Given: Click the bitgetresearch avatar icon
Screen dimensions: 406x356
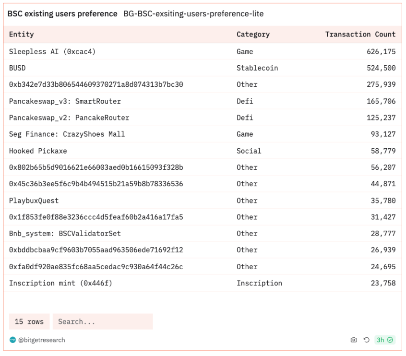Looking at the screenshot, I should tap(13, 340).
